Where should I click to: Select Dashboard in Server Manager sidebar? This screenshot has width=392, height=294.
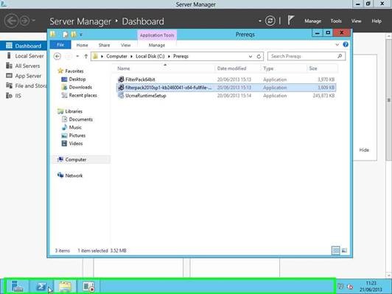(x=24, y=46)
